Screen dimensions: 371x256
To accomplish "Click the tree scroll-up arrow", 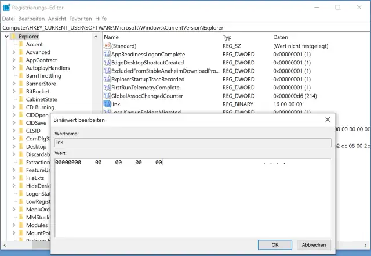I will click(x=96, y=37).
